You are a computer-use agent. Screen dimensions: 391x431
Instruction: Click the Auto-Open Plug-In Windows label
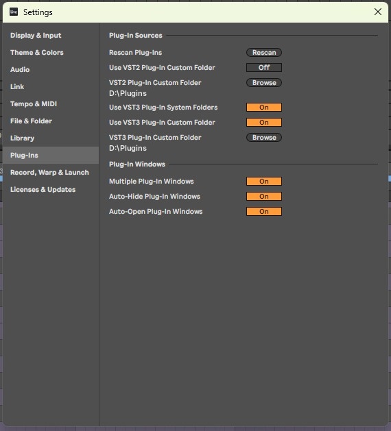[156, 212]
